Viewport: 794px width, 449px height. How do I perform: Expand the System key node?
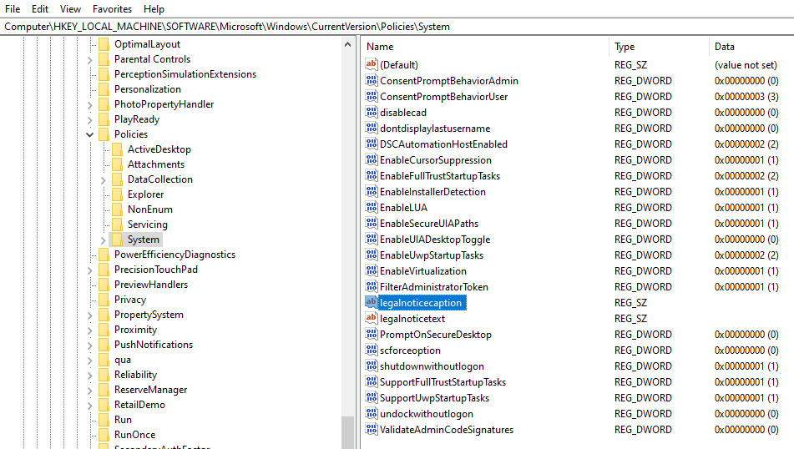103,240
